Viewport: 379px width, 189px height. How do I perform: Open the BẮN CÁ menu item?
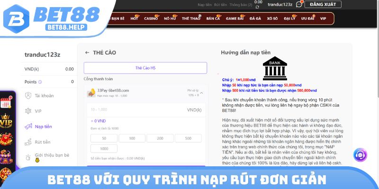tap(213, 18)
